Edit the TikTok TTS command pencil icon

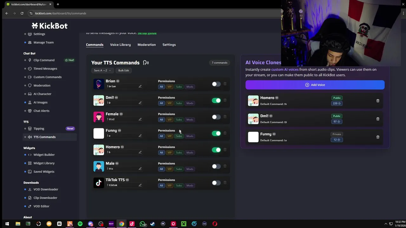pyautogui.click(x=140, y=185)
